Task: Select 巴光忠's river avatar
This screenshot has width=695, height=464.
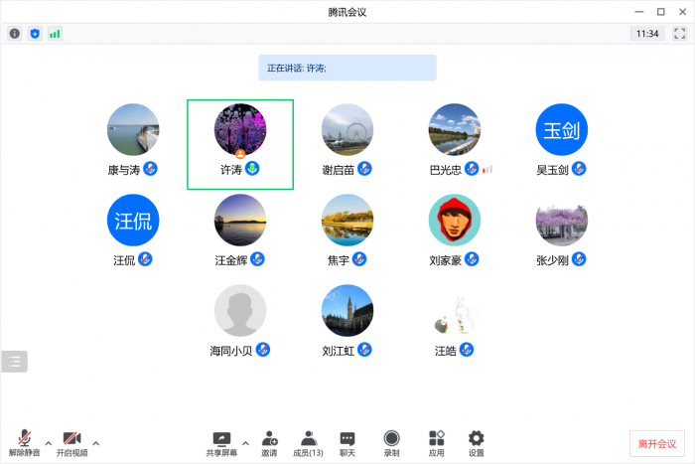Action: (455, 129)
